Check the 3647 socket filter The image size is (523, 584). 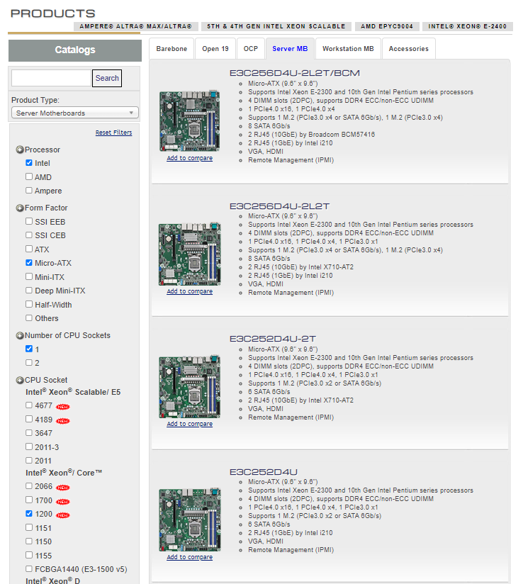[x=29, y=433]
